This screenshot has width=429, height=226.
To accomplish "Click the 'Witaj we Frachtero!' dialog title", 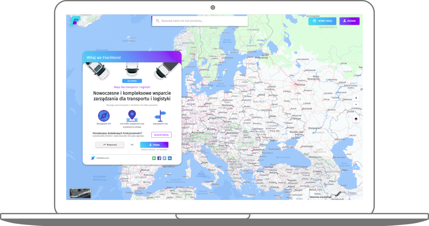I will coord(104,57).
